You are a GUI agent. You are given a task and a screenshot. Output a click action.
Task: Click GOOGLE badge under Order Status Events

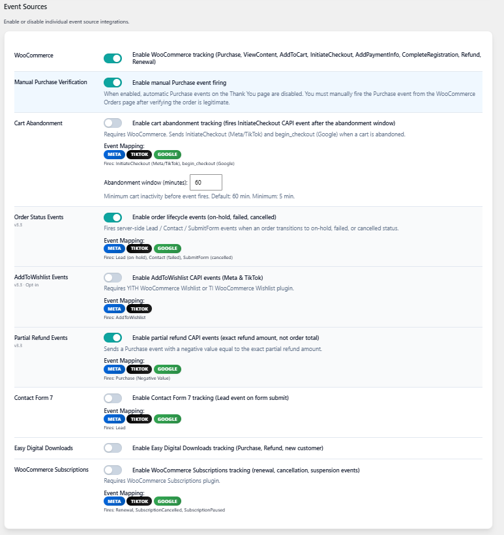(168, 249)
